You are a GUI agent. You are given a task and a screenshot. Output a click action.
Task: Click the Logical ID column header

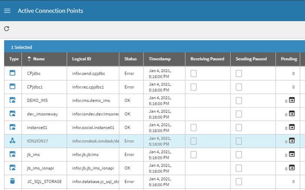pyautogui.click(x=82, y=59)
